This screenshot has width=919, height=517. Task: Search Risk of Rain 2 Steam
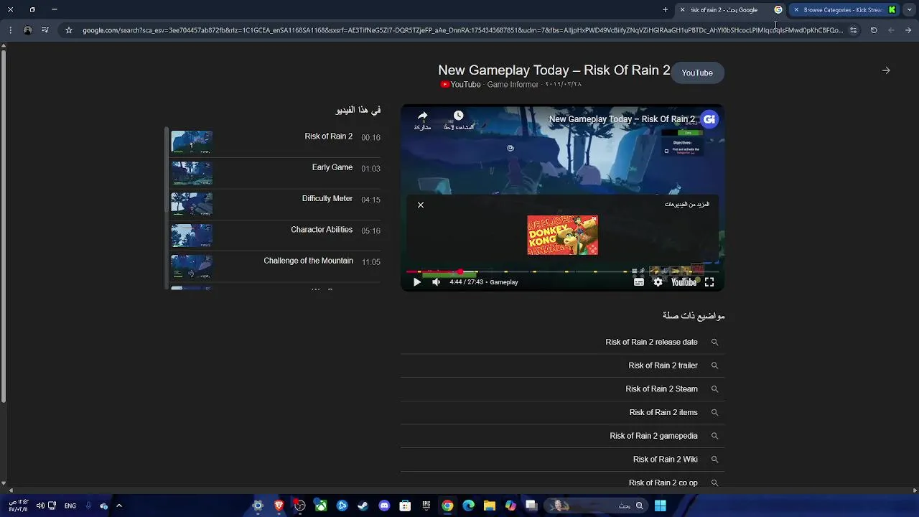[x=563, y=389]
